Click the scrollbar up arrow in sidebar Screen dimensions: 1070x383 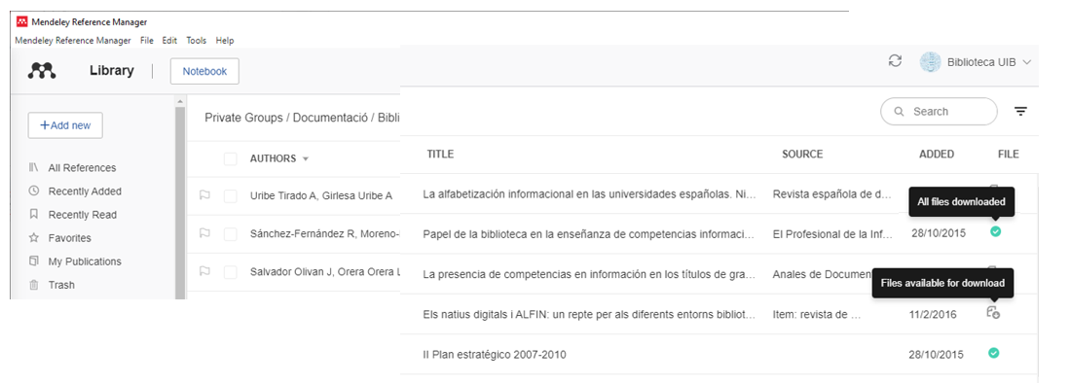[180, 101]
